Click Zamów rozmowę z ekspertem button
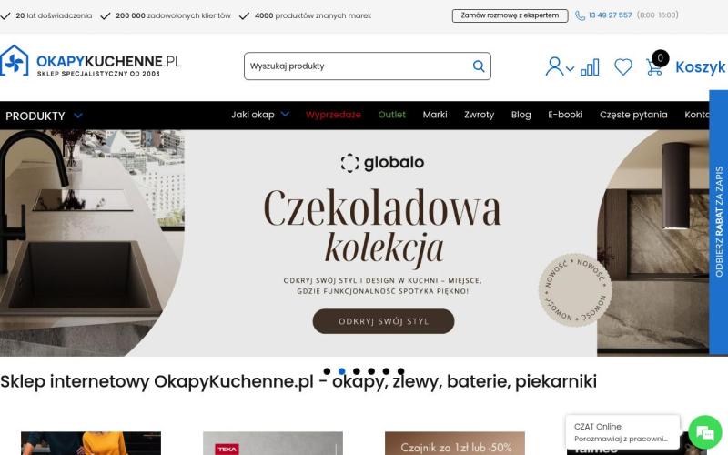The image size is (728, 455). 510,15
